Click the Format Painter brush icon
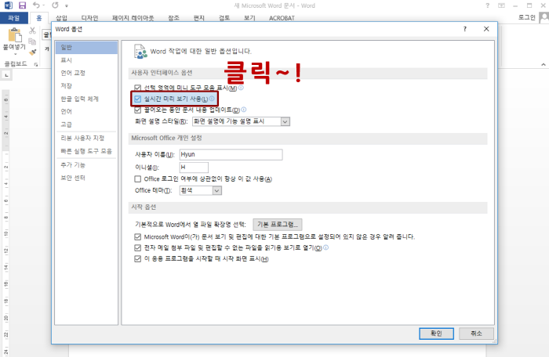 click(x=33, y=52)
